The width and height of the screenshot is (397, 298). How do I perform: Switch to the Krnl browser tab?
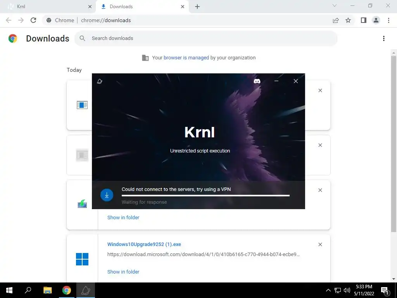[48, 7]
